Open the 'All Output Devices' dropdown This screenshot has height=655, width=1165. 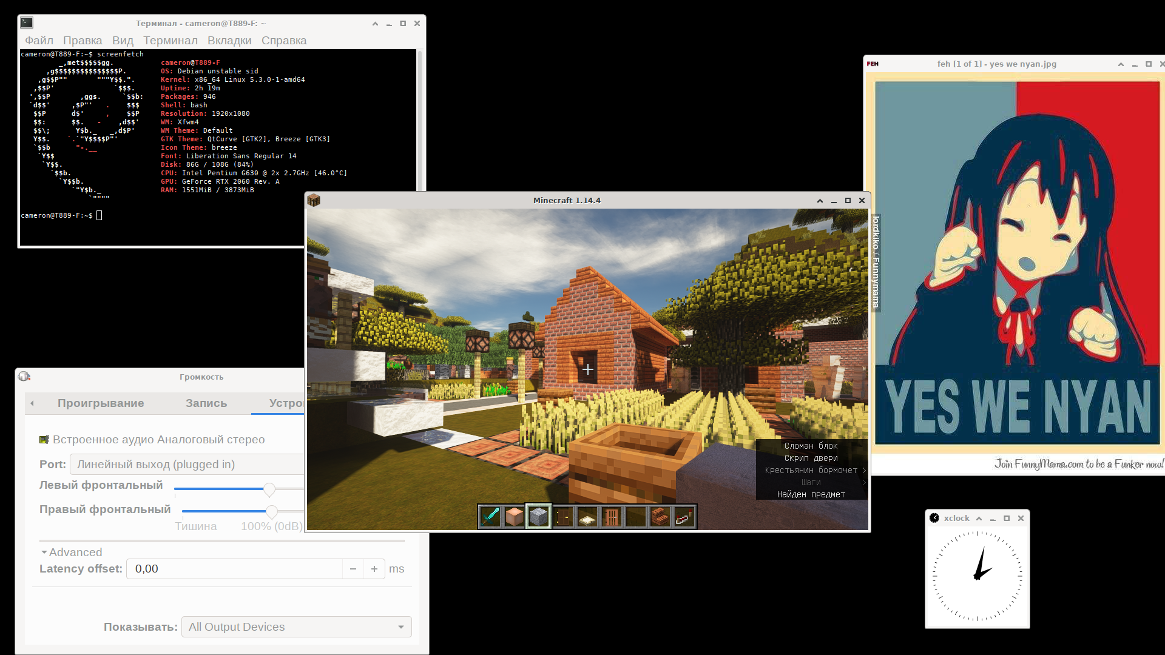[296, 627]
